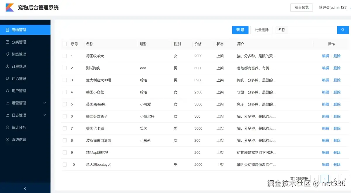Click the 统计分析 home icon
This screenshot has height=193, width=351.
pos(8,127)
